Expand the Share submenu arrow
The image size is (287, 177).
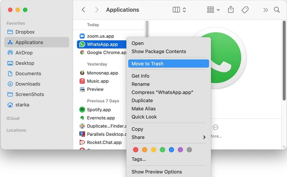(204, 137)
